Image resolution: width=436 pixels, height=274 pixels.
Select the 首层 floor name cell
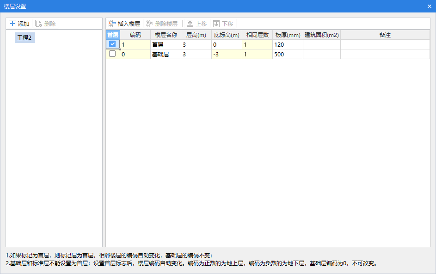pos(166,45)
